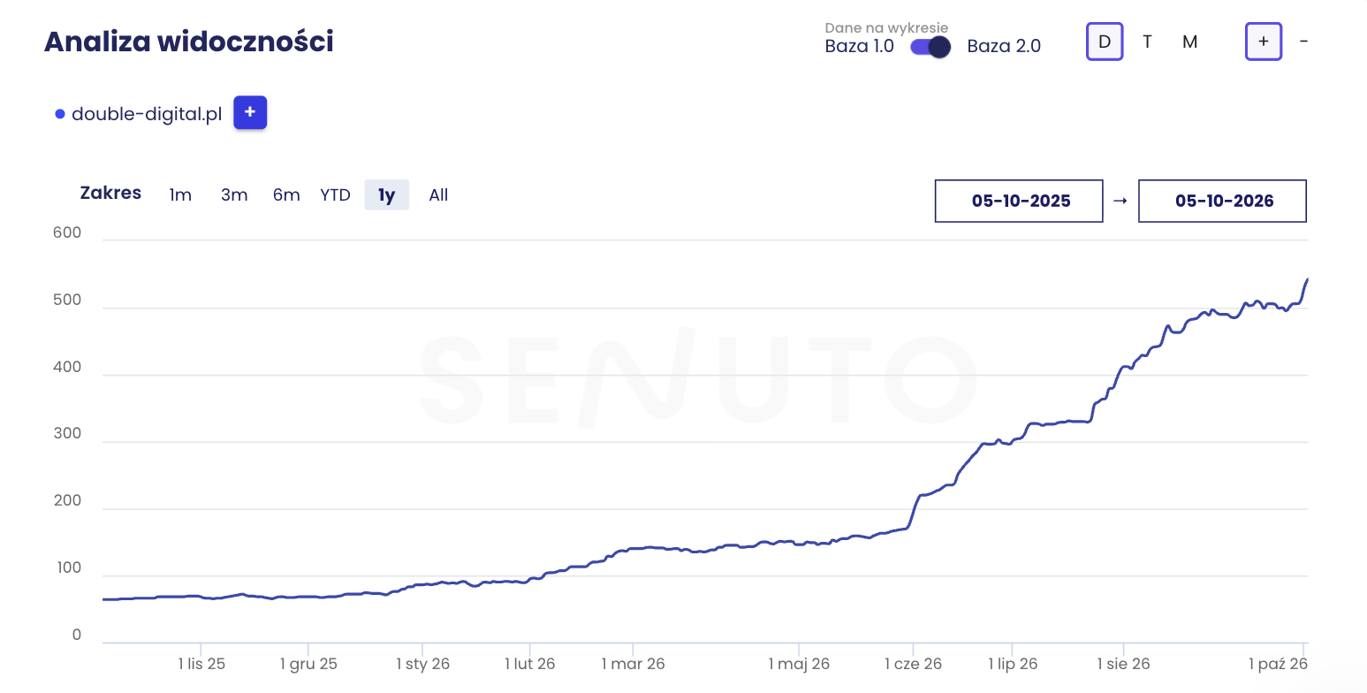
Task: Zoom in with the plus button
Action: (x=1264, y=42)
